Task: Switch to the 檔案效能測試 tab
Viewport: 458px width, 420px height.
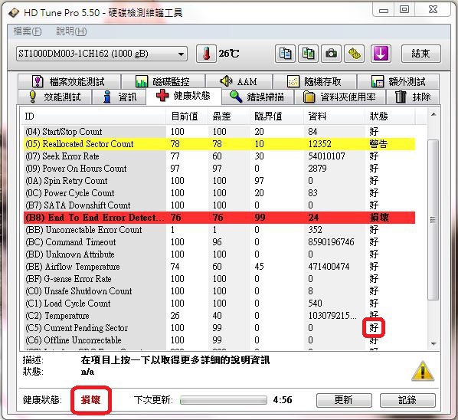Action: tap(69, 81)
